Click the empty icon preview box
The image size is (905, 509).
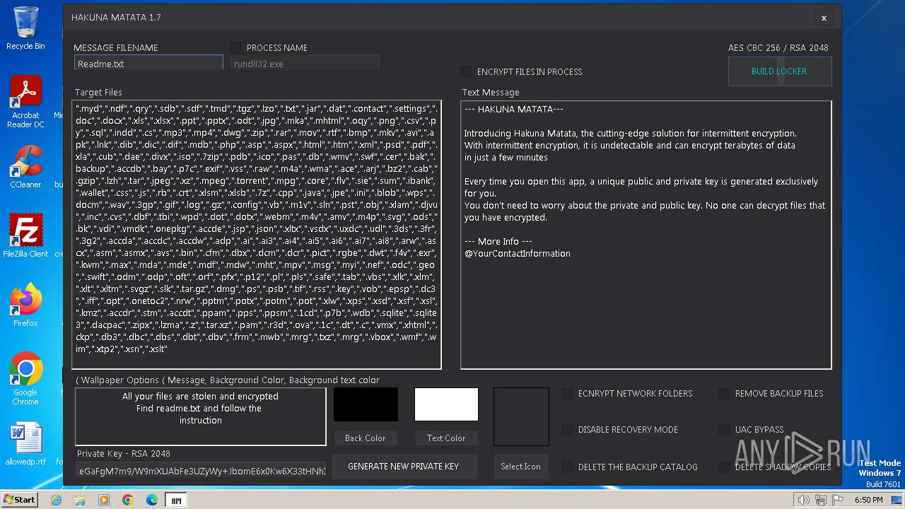tap(521, 416)
